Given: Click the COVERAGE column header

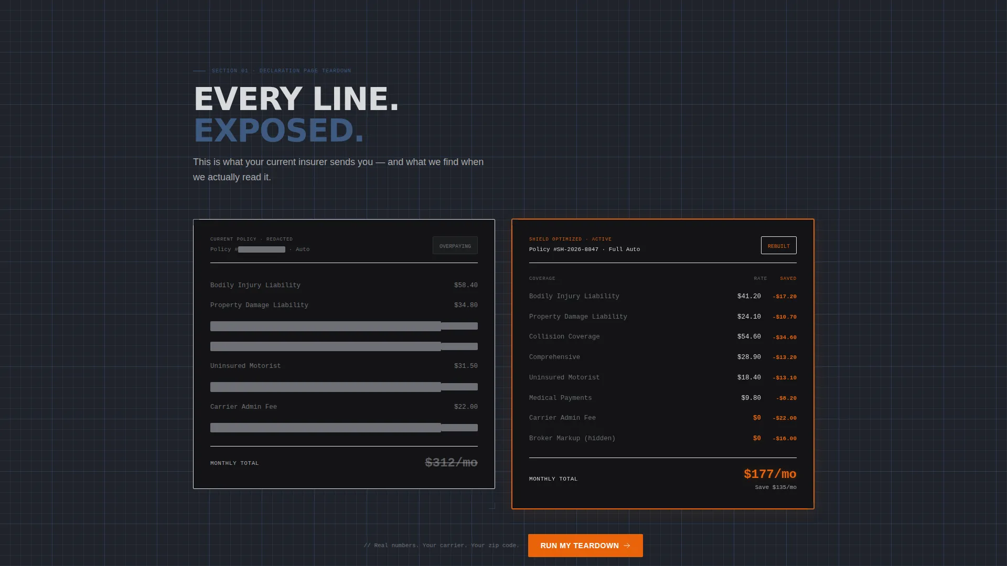Looking at the screenshot, I should coord(542,279).
